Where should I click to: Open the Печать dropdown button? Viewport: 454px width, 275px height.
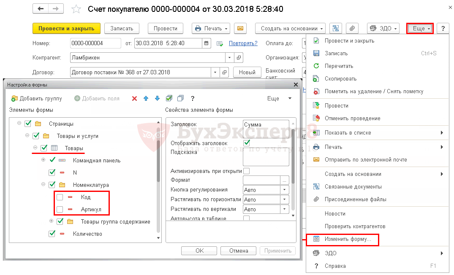coord(211,28)
